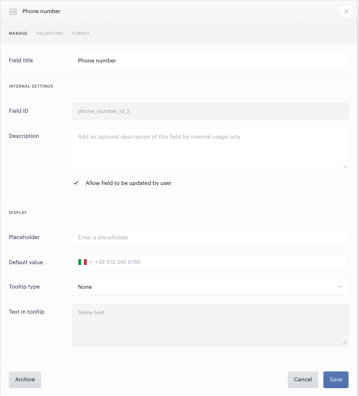Click the Text in tooltip resize handle

(345, 342)
